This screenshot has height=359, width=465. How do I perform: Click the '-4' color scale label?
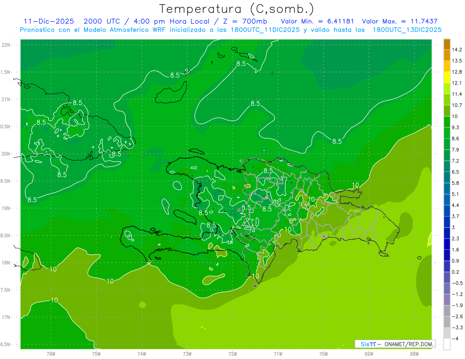[x=455, y=339]
